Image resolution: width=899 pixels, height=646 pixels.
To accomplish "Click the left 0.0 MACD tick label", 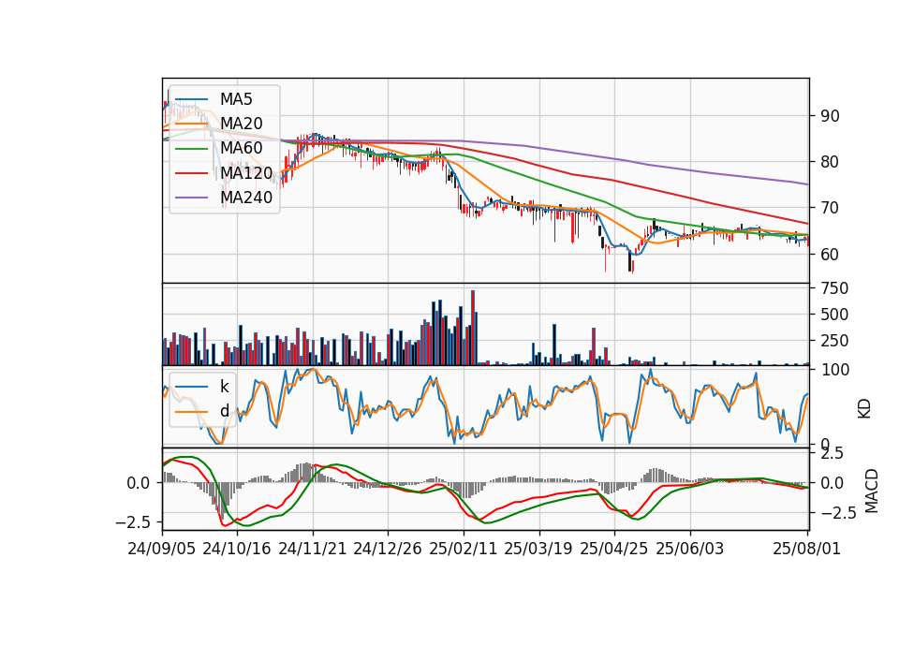I will click(x=139, y=483).
